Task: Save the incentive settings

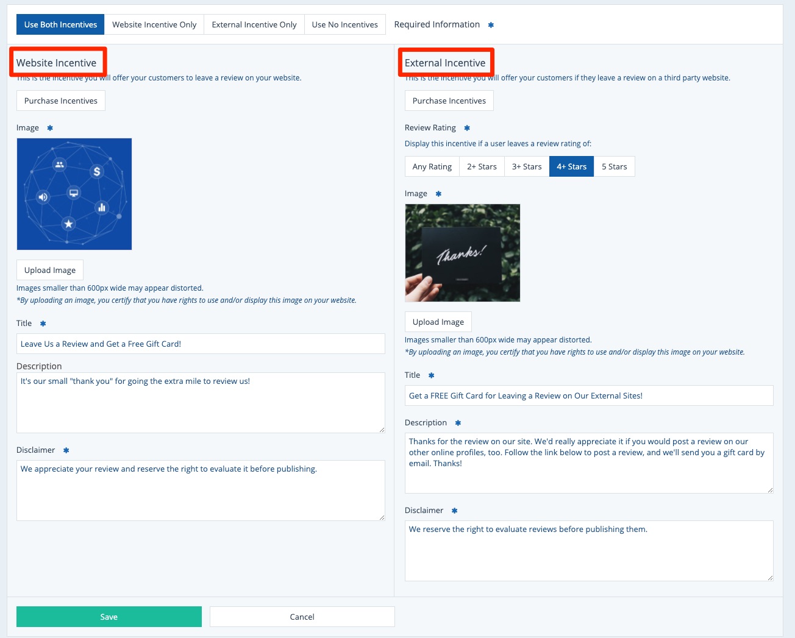Action: (109, 617)
